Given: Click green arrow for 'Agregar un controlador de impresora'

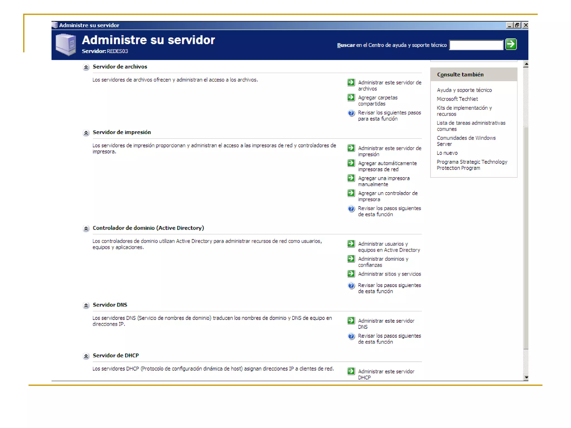Looking at the screenshot, I should (x=351, y=193).
